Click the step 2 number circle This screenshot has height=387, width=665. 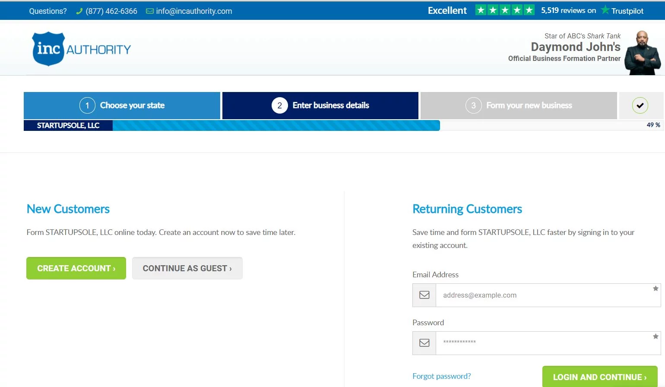pyautogui.click(x=280, y=105)
